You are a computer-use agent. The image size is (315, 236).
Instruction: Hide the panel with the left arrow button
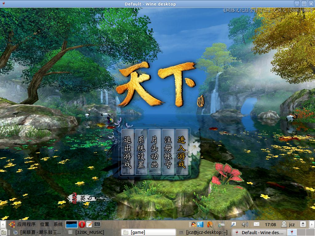click(3, 224)
